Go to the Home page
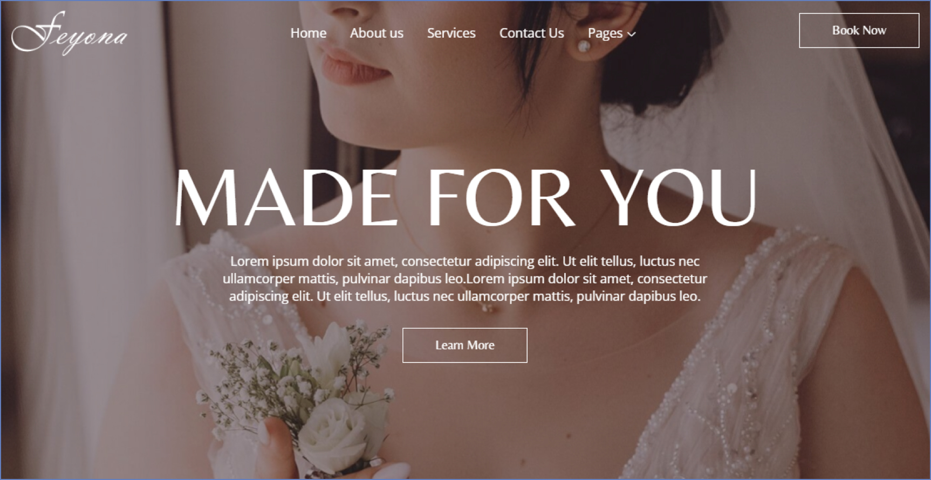 click(x=308, y=33)
